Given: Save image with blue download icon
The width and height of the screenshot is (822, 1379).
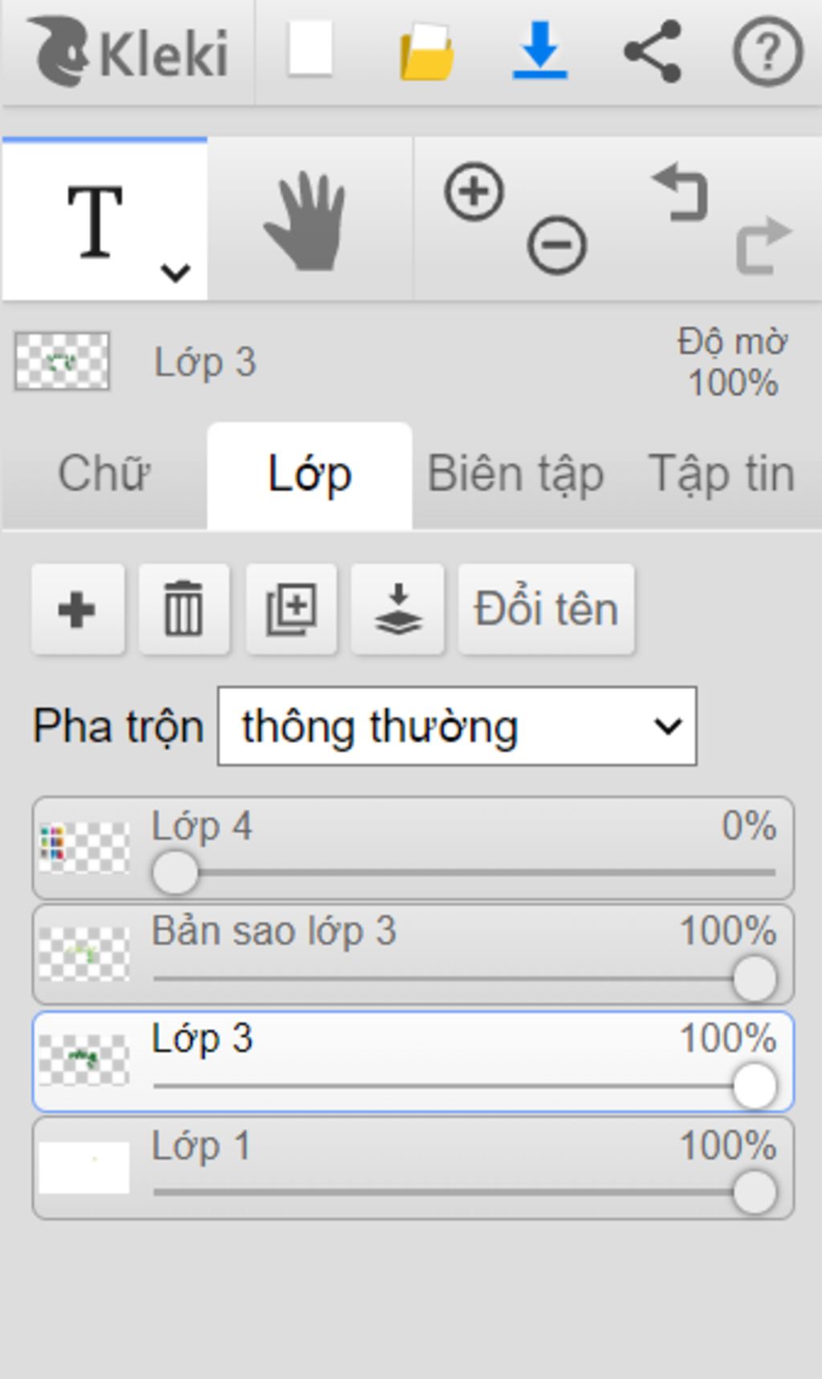Looking at the screenshot, I should click(x=540, y=51).
